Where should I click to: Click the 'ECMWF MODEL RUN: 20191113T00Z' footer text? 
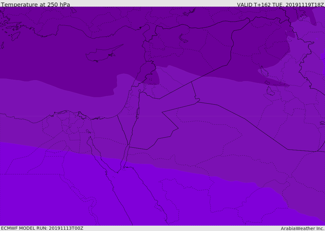(42, 228)
